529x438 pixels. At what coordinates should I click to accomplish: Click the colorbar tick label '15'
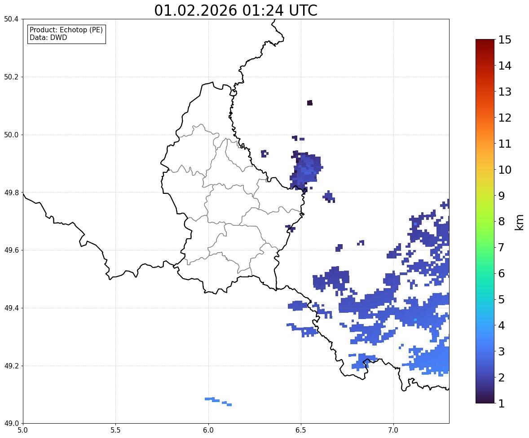pyautogui.click(x=505, y=40)
